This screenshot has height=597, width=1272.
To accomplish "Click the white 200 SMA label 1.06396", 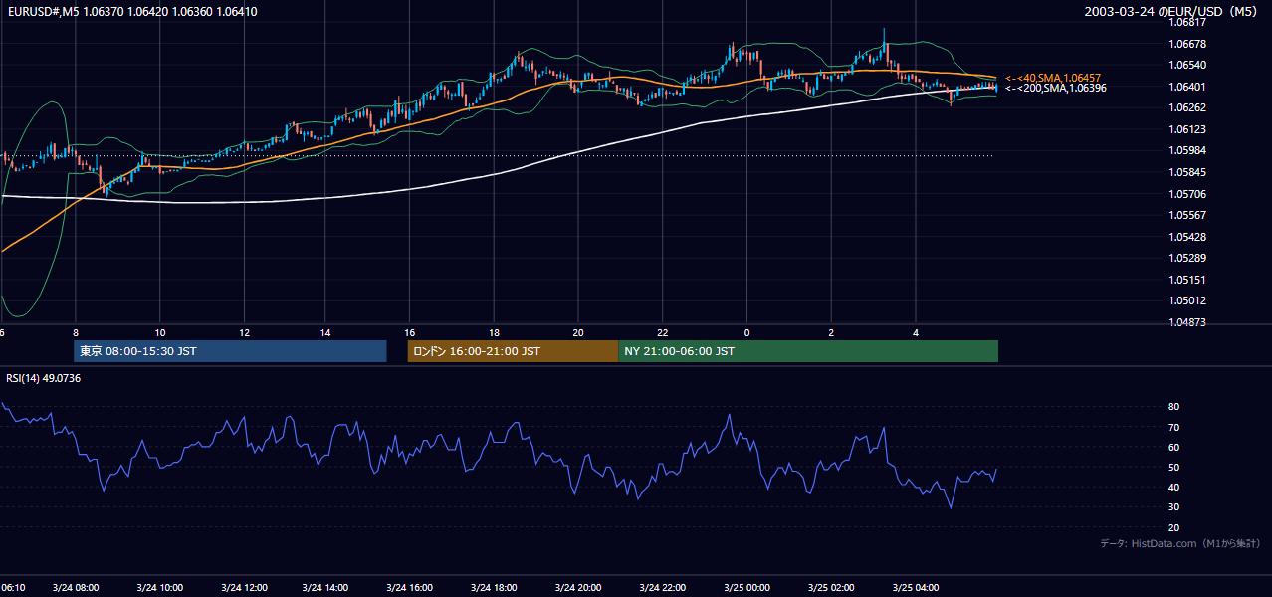I will 1056,88.
